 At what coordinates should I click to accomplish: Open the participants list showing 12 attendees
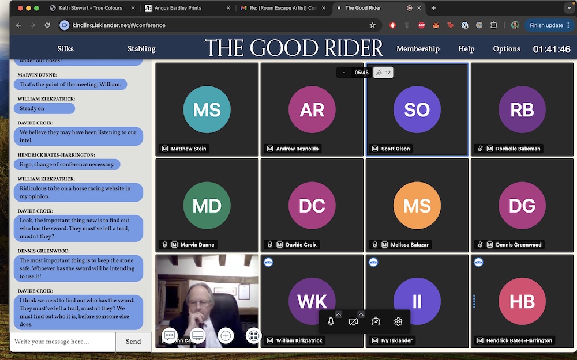[383, 72]
